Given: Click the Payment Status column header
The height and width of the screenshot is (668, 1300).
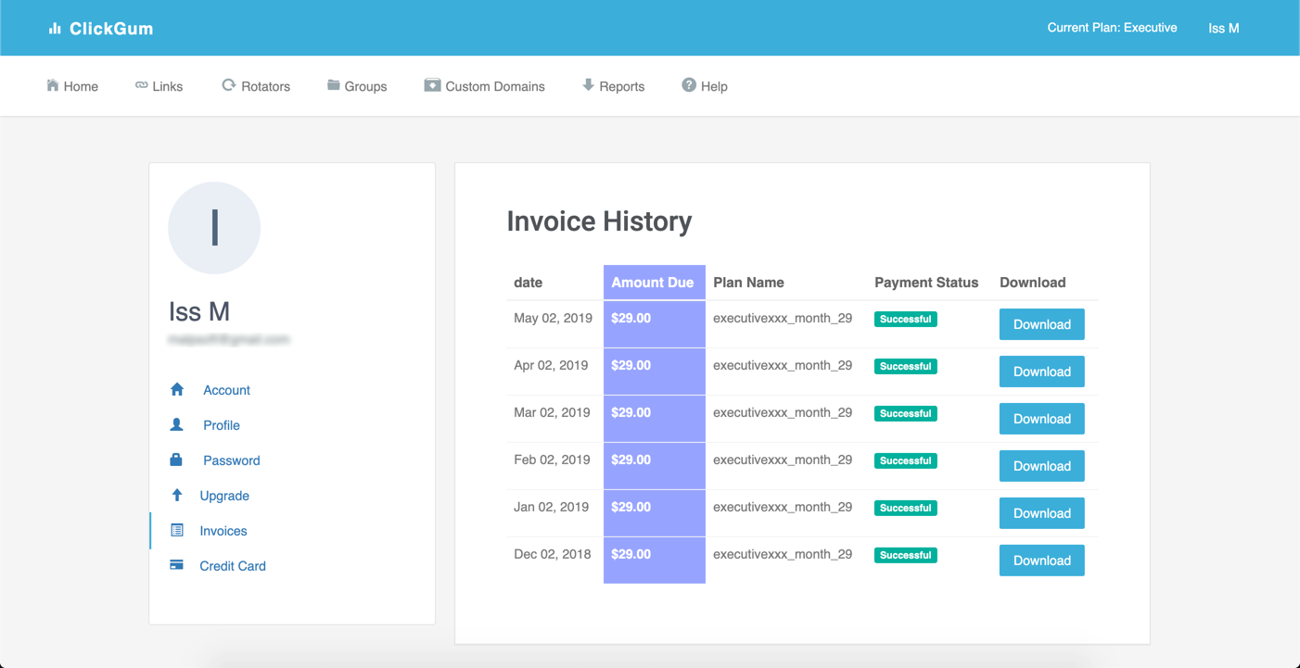Looking at the screenshot, I should [x=926, y=283].
